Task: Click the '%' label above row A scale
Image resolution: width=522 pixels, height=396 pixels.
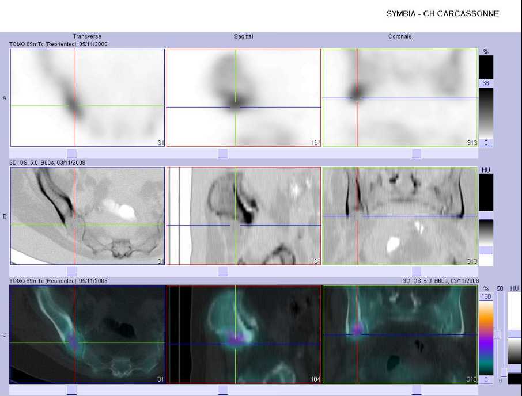Action: (486, 52)
